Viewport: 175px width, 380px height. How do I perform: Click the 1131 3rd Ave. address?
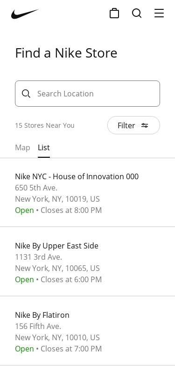tap(38, 257)
